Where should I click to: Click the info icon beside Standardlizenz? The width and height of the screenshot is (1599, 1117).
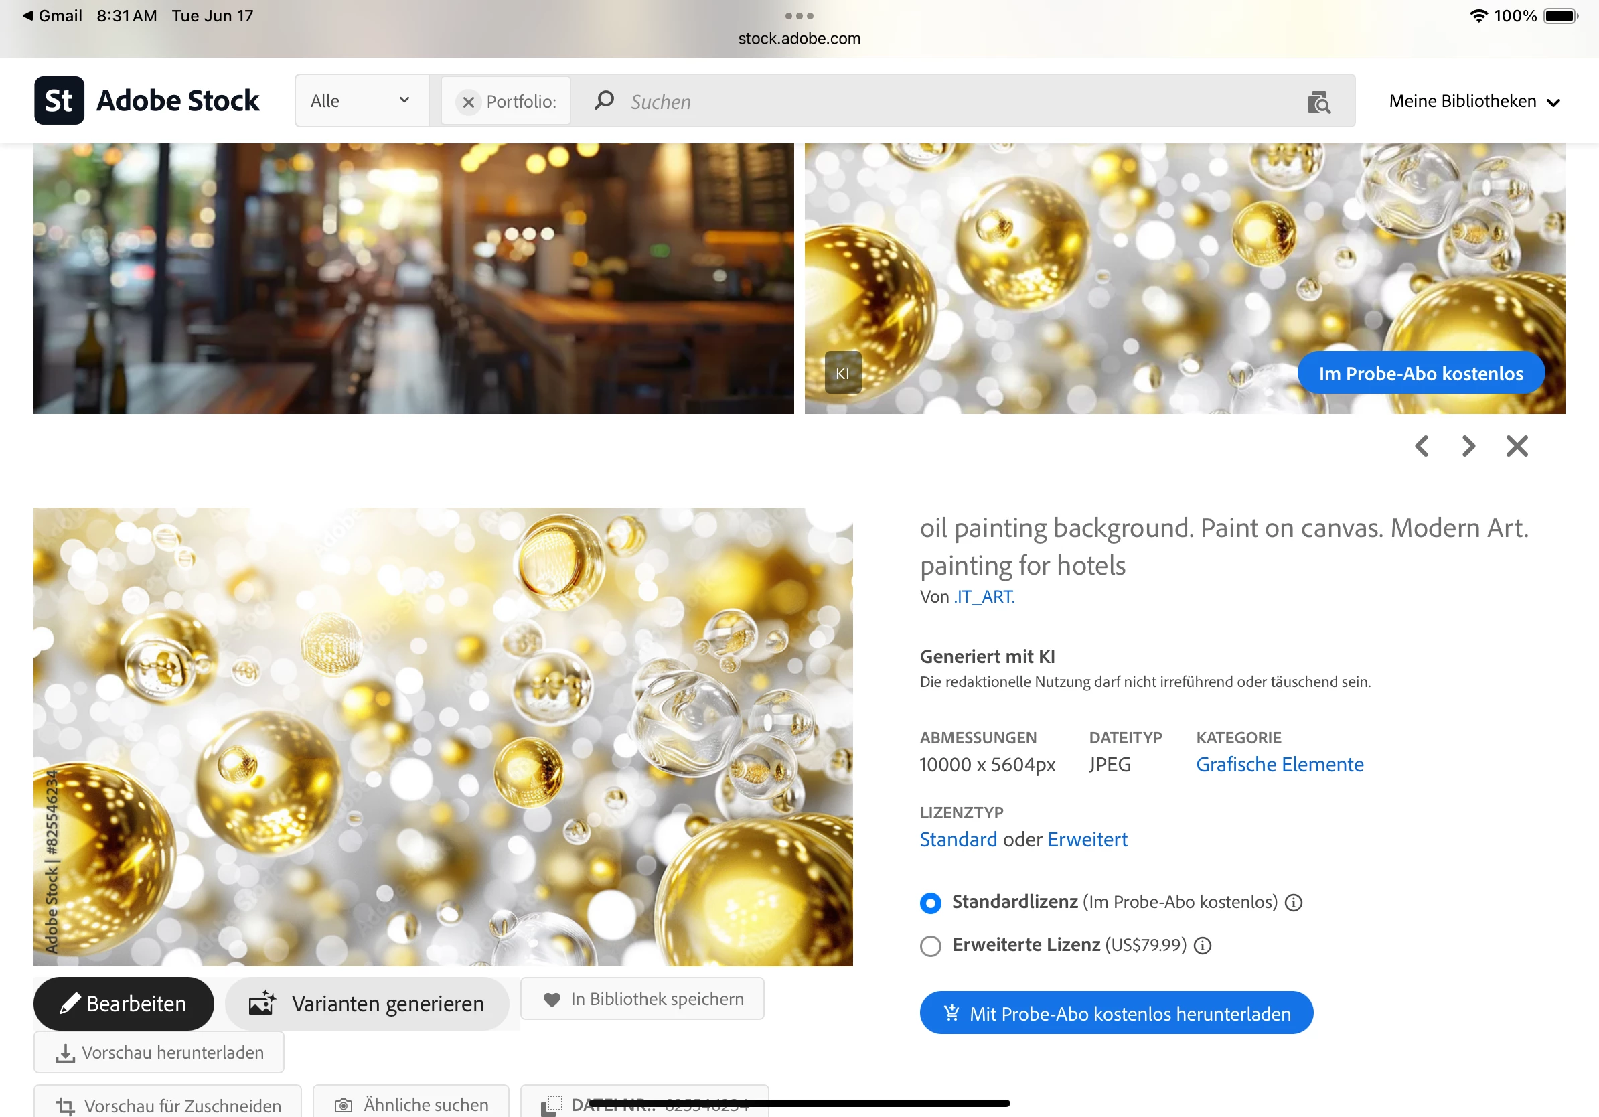pyautogui.click(x=1293, y=903)
